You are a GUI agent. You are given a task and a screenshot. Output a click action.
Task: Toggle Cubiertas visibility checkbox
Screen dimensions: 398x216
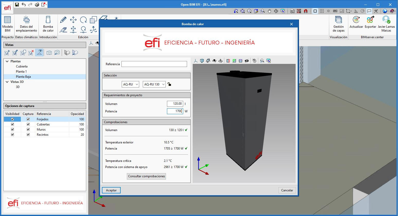pyautogui.click(x=12, y=124)
